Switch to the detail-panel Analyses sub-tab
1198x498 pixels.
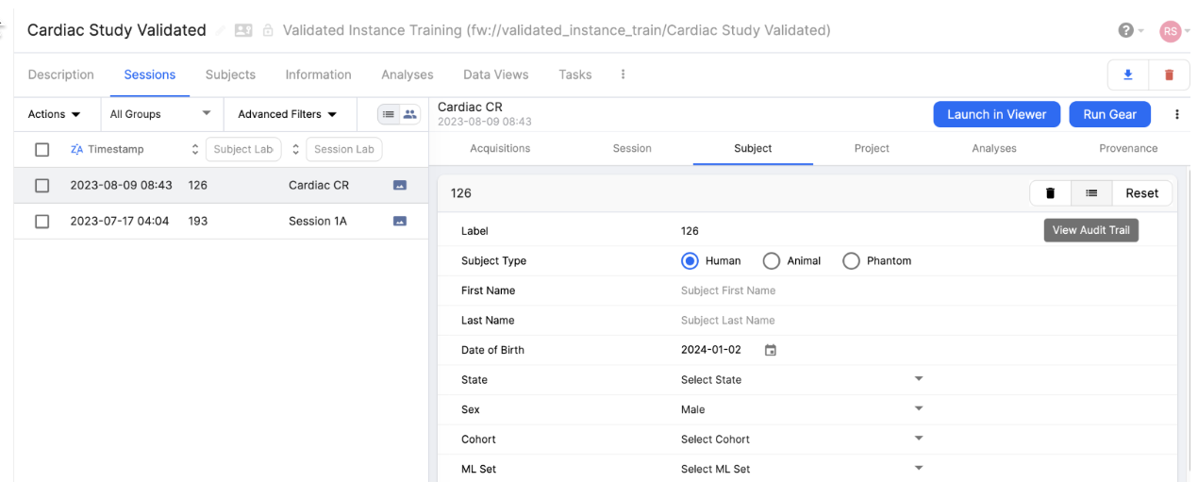tap(994, 148)
